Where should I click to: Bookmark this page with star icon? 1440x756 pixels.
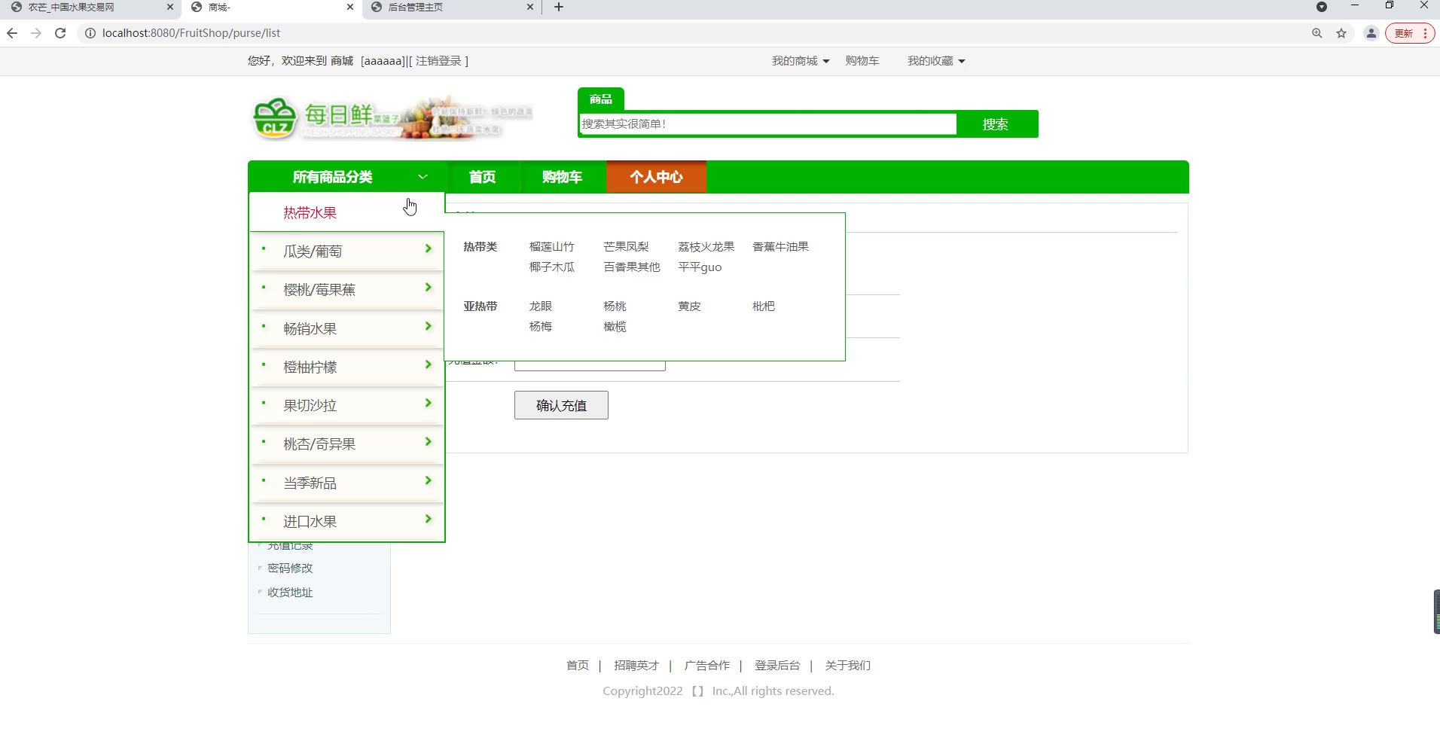click(1341, 33)
